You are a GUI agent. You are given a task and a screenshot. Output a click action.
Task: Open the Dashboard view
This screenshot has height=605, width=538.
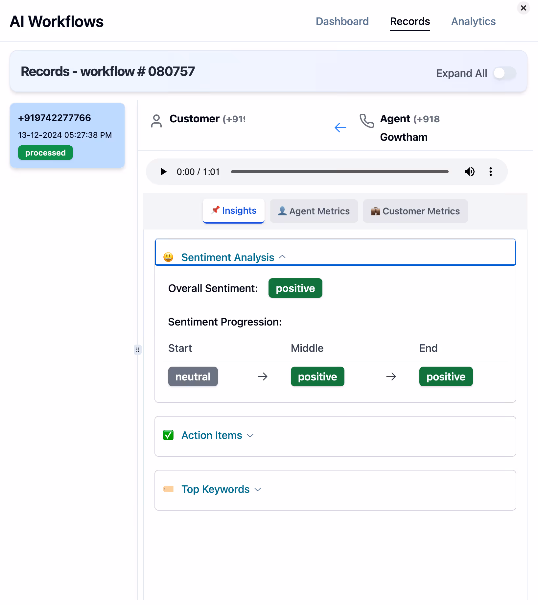[x=342, y=21]
